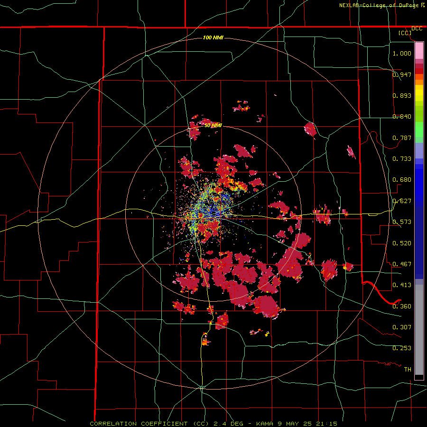Click the 0.733 legend value
This screenshot has width=427, height=427.
[402, 158]
